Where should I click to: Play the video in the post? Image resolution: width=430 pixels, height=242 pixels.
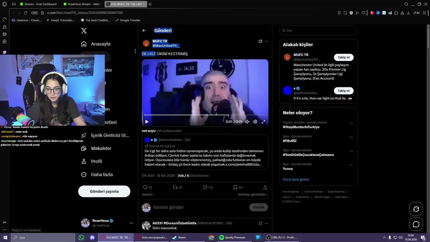tap(147, 122)
